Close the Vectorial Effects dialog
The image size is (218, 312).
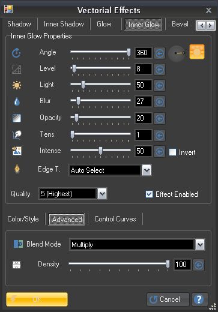click(208, 10)
